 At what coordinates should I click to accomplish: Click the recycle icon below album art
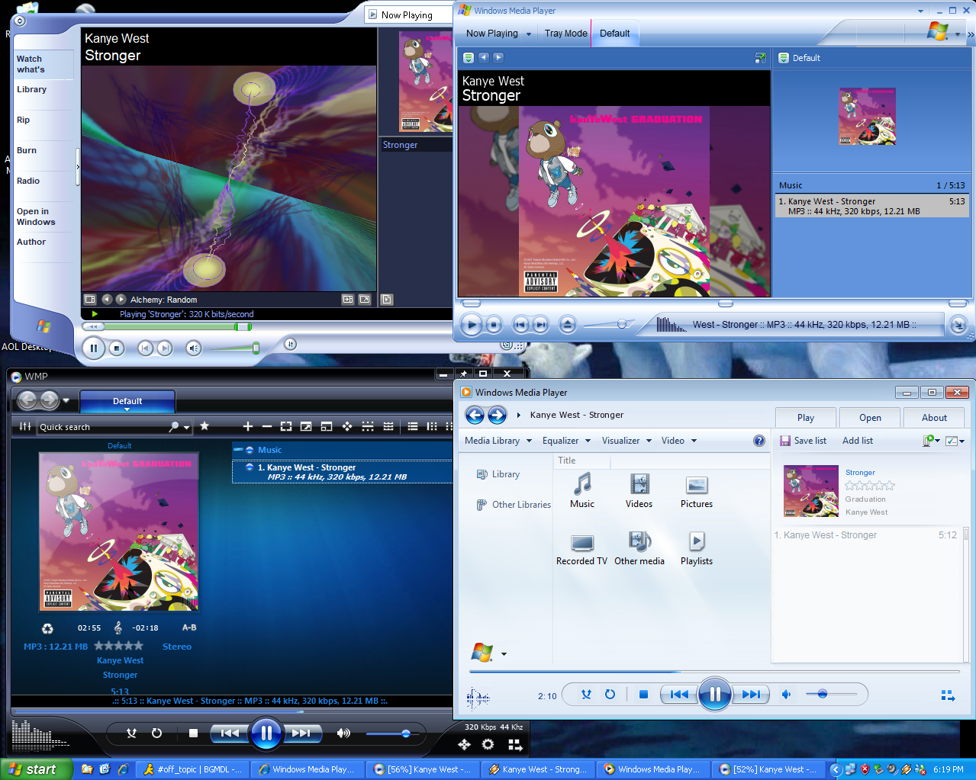coord(47,628)
